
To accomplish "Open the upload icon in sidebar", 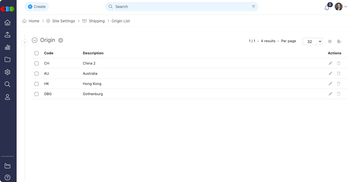I will [7, 35].
